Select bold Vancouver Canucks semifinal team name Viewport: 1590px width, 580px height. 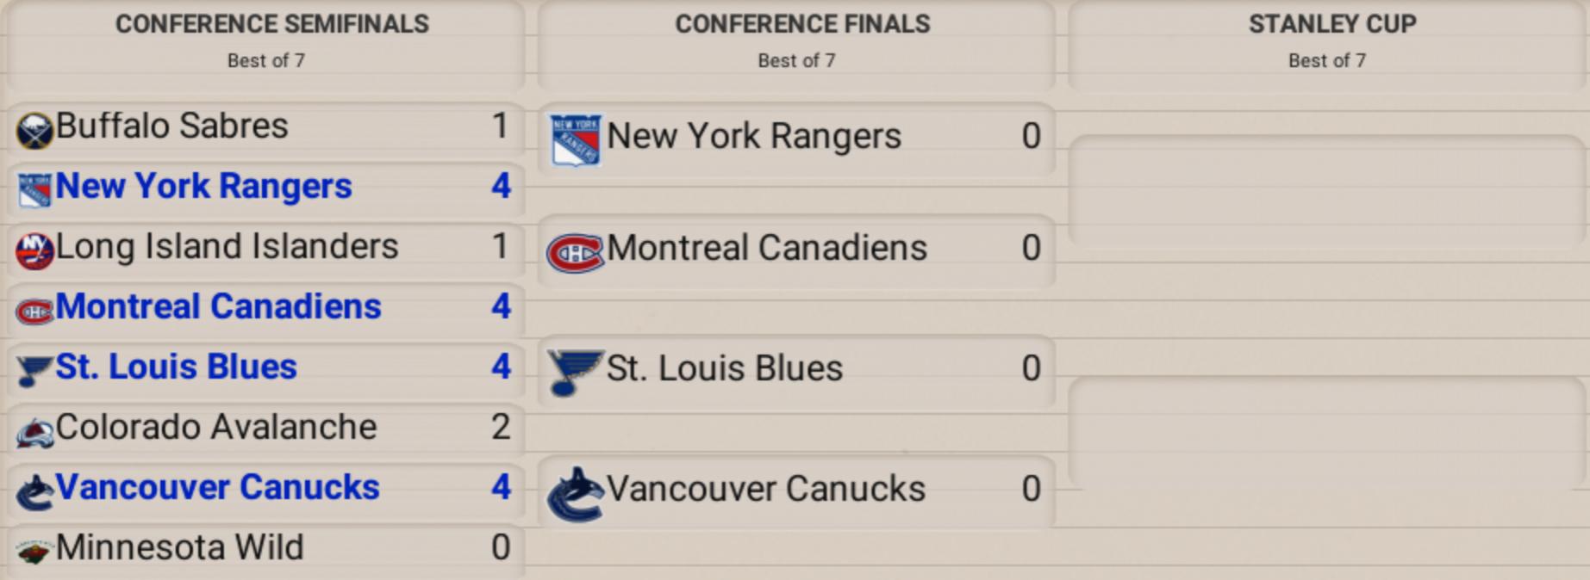217,488
